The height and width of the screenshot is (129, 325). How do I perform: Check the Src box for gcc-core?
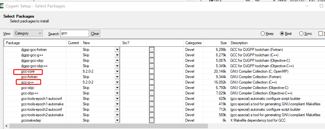point(152,71)
